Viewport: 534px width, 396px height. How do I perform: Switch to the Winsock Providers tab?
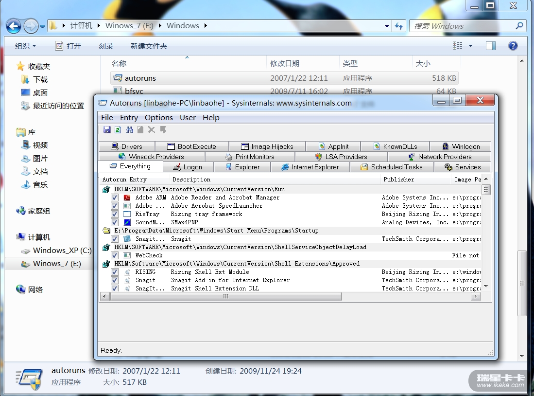point(152,157)
